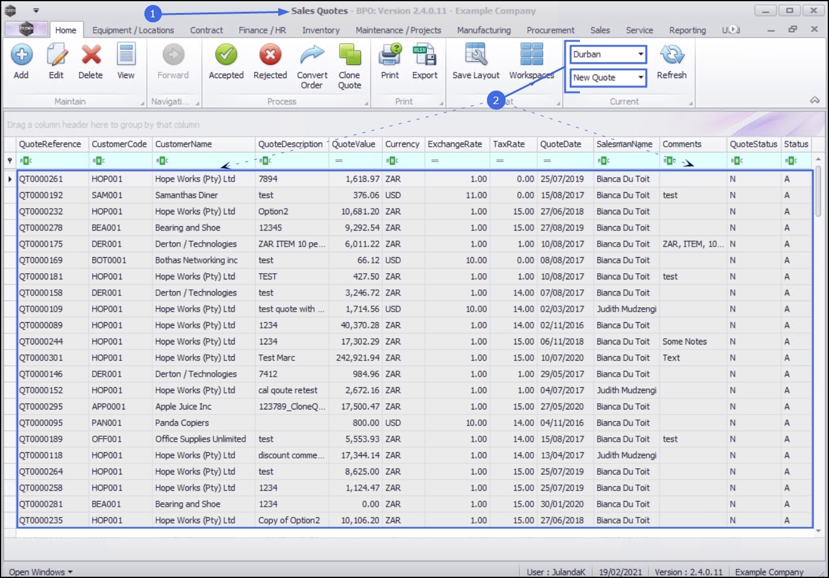Expand the Open Windows menu
Viewport: 829px width, 578px height.
tap(41, 572)
